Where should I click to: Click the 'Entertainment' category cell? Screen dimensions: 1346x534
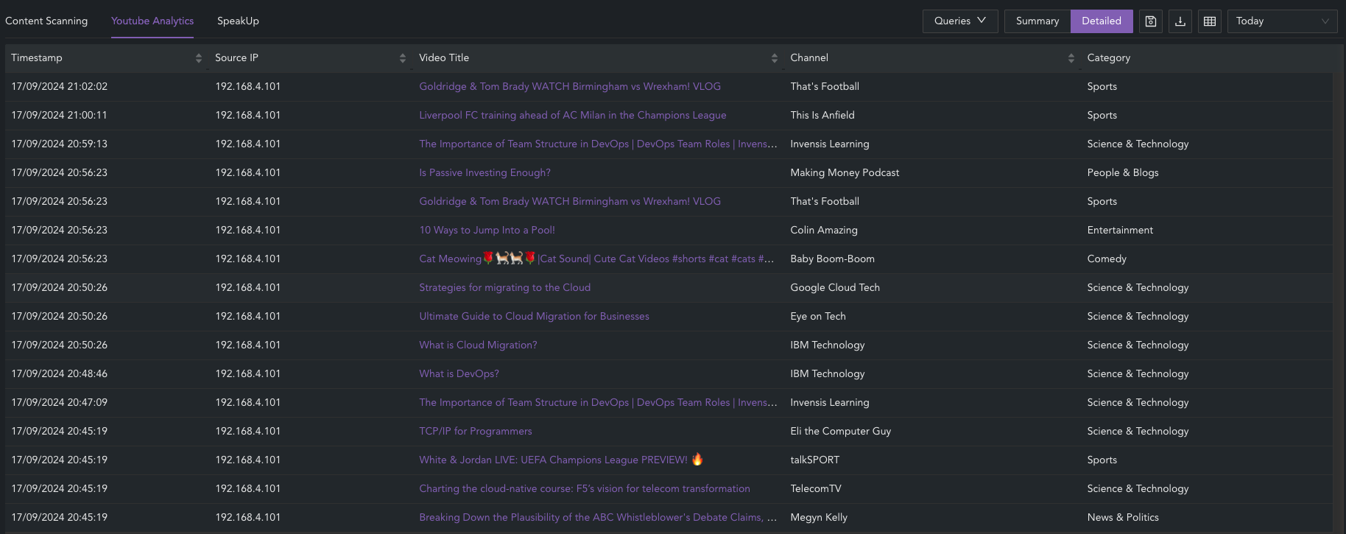click(x=1120, y=230)
